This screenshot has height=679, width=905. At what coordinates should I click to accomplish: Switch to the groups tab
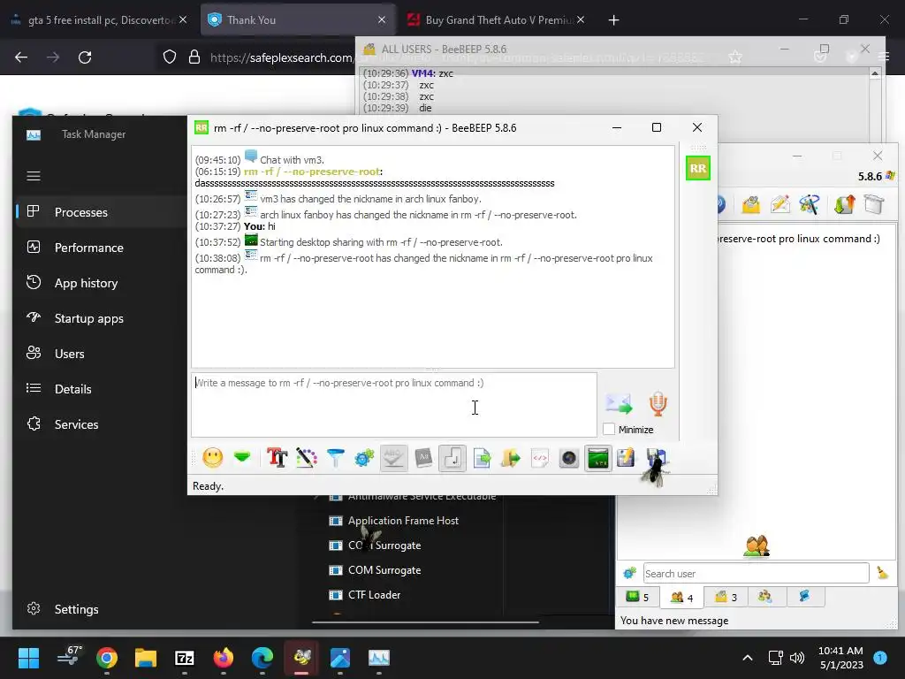[765, 597]
